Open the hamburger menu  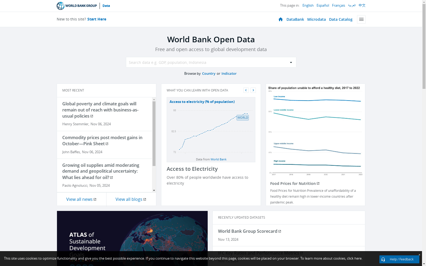pos(361,19)
